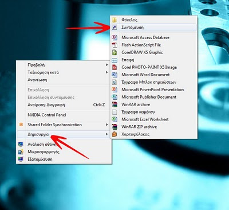Open Εξατομίκευση from the context menu
229x210 pixels.
point(64,159)
